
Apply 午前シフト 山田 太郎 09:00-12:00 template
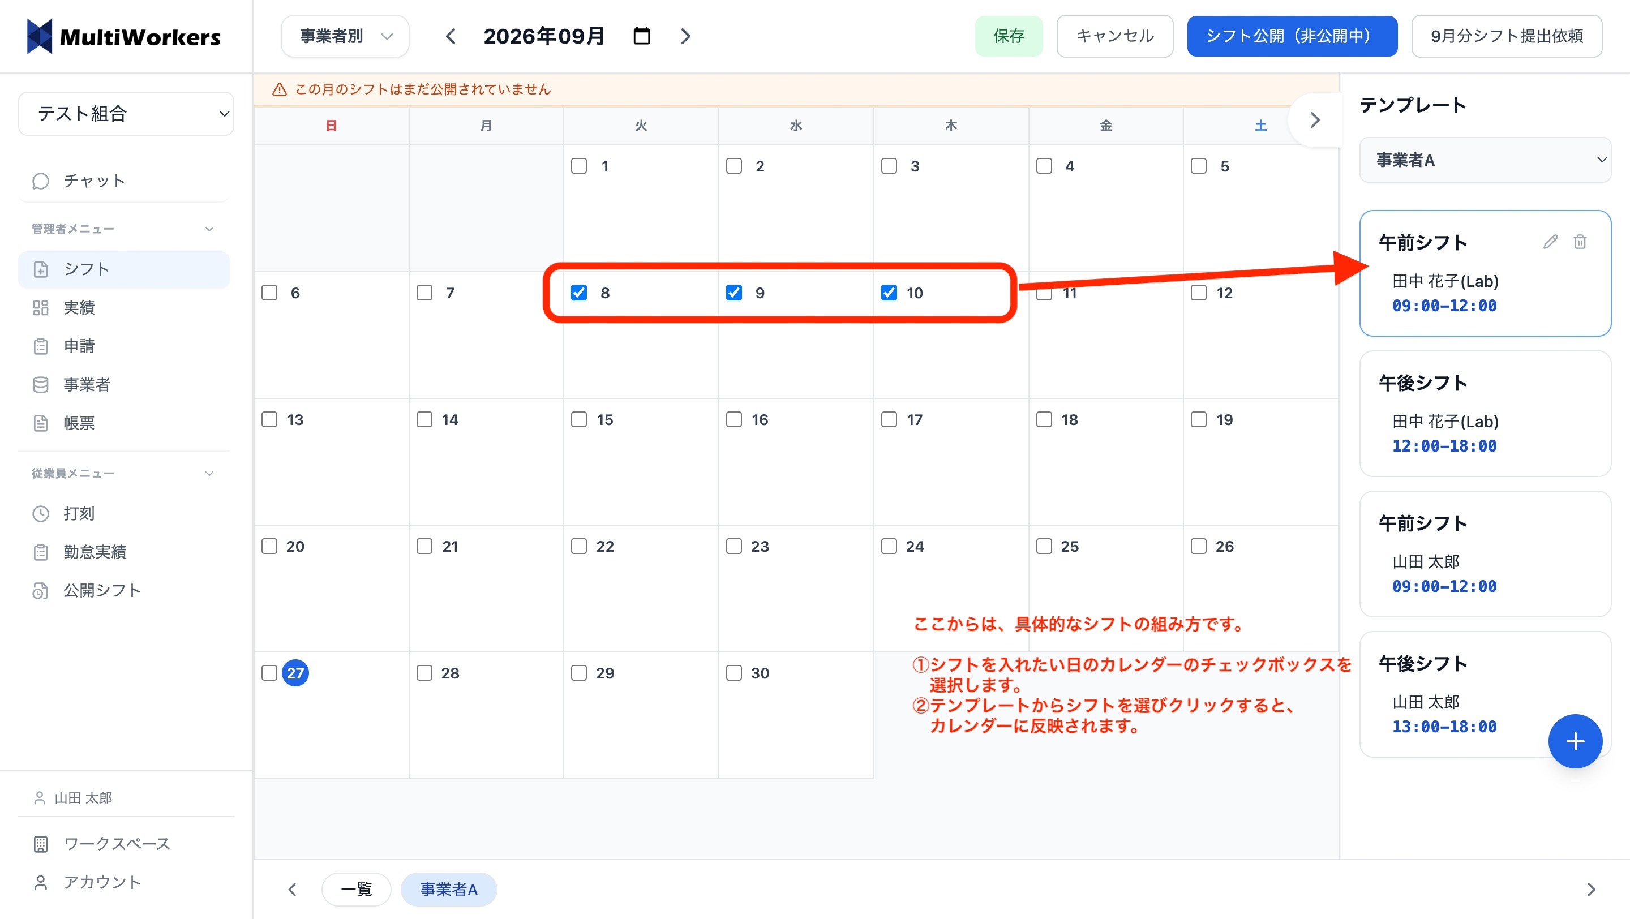(1485, 554)
